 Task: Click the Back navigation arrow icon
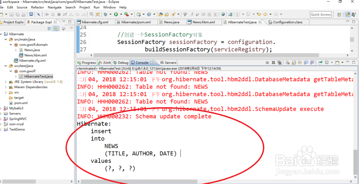[265, 14]
